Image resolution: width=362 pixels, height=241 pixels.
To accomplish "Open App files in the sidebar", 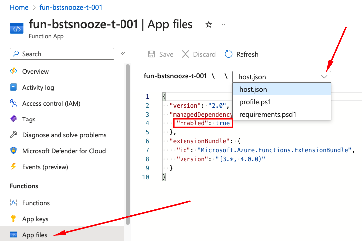I will point(35,235).
